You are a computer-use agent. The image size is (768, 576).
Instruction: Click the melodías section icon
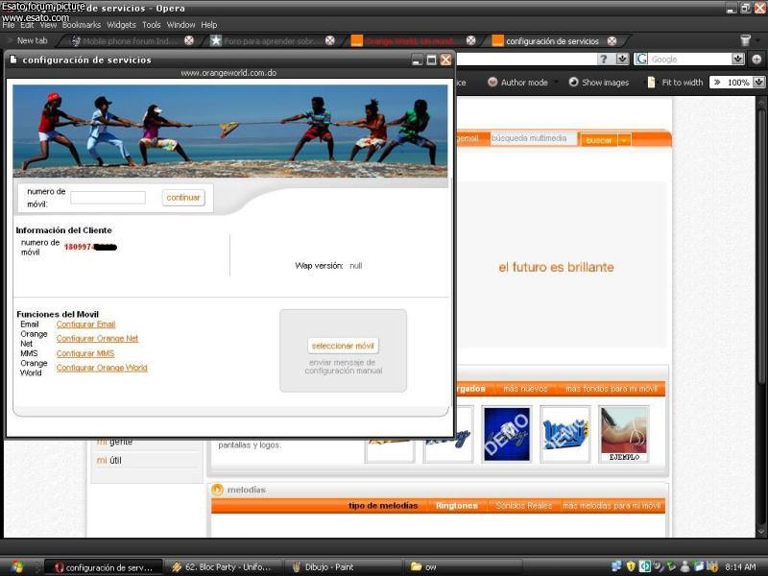click(218, 490)
